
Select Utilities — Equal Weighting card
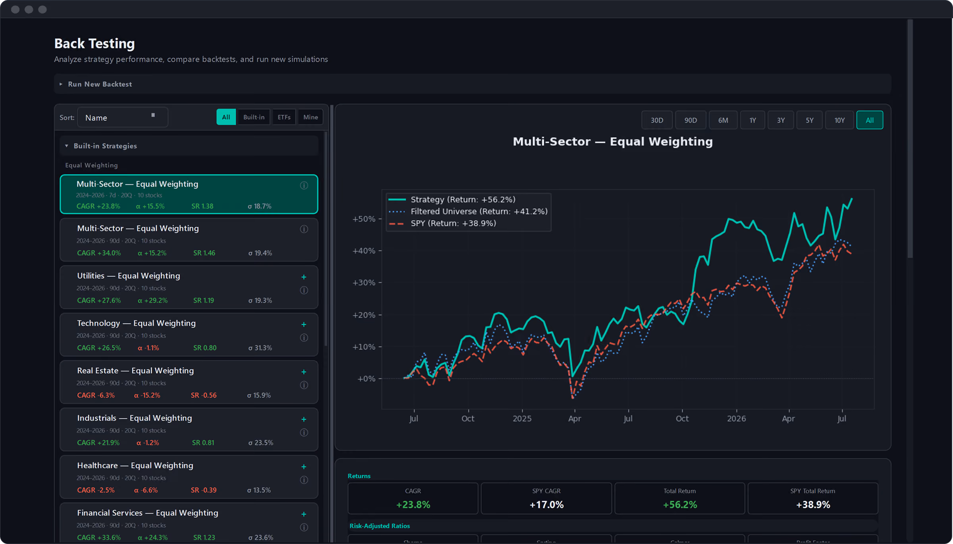189,287
